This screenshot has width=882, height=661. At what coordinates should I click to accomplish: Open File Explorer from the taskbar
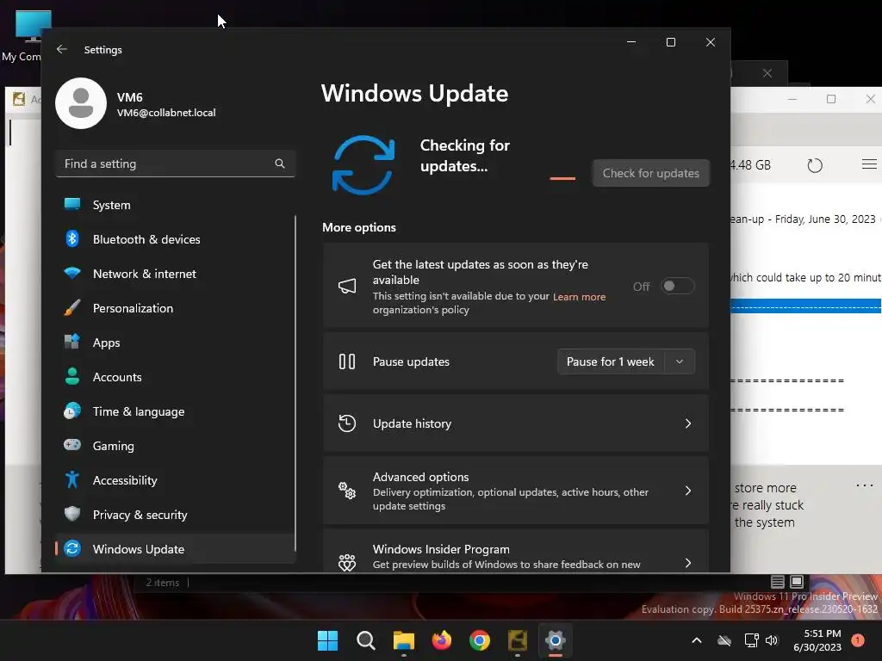coord(403,640)
